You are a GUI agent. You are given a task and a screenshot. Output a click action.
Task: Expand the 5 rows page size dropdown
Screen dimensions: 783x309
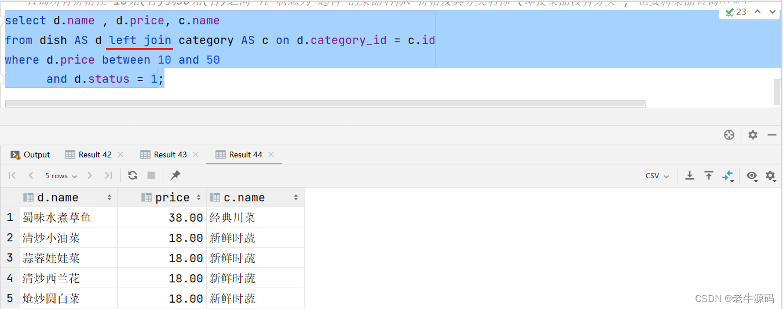click(x=60, y=175)
